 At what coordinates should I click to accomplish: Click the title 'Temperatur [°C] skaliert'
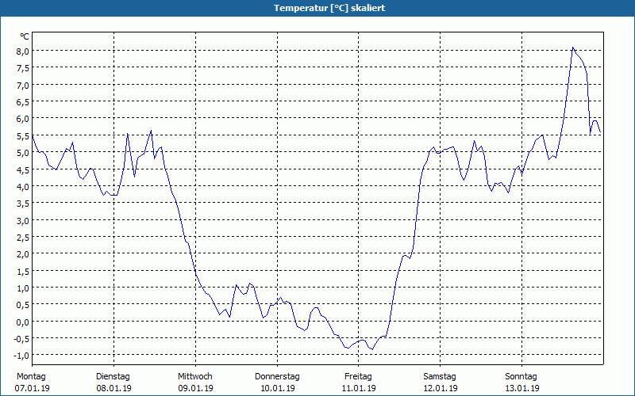click(x=329, y=8)
